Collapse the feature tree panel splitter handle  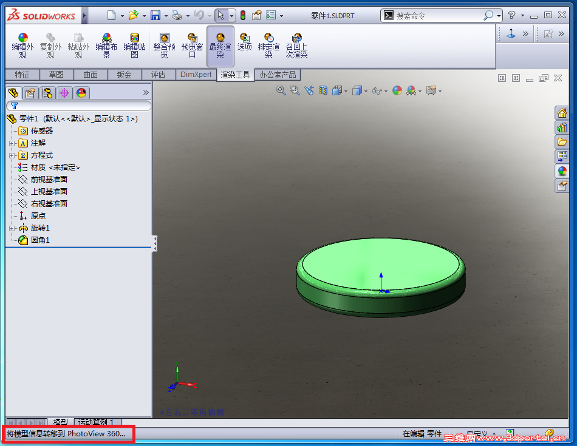(x=155, y=244)
